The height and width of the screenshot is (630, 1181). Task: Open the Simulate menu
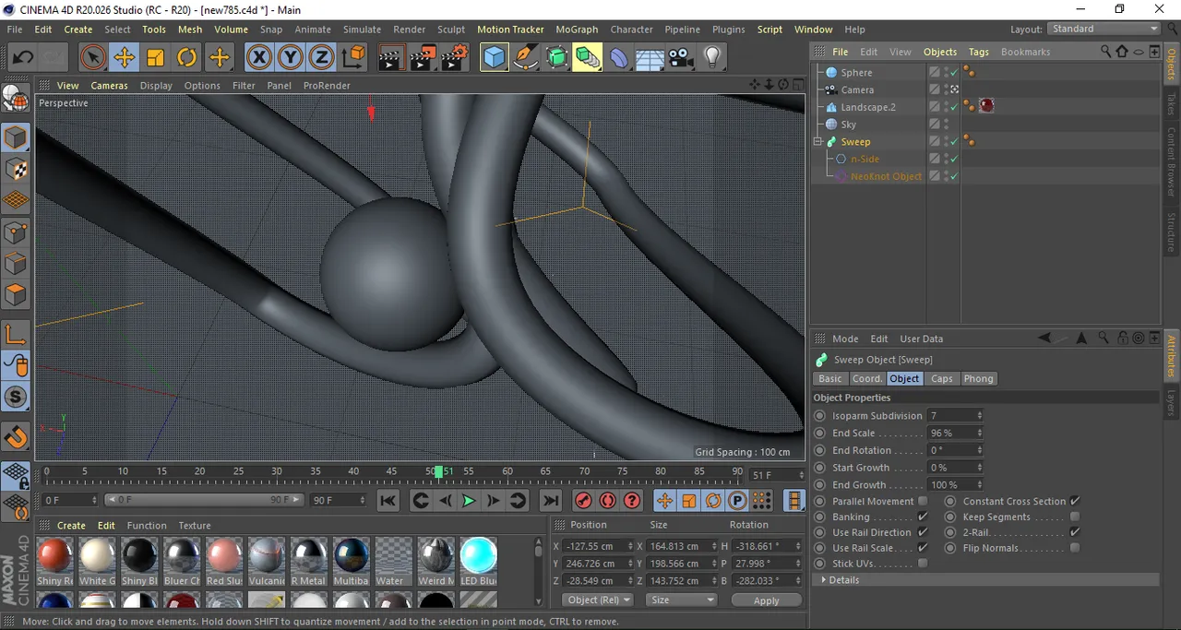pos(362,30)
